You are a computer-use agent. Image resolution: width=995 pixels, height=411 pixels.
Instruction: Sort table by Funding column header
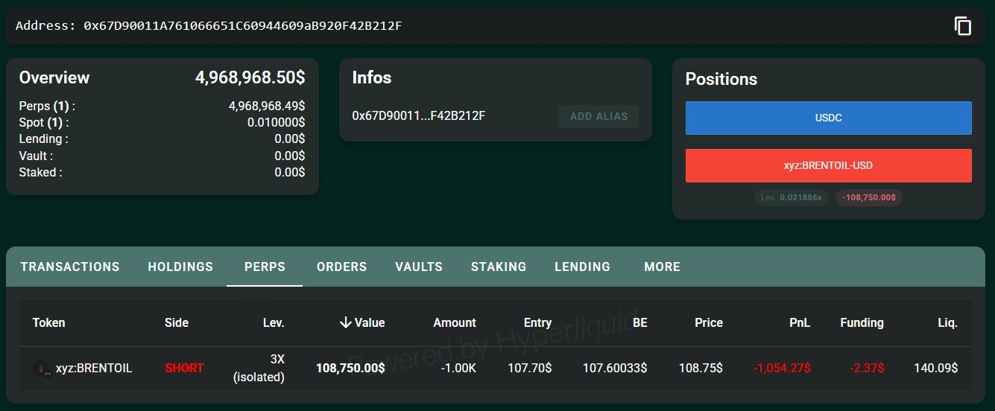[x=862, y=322]
